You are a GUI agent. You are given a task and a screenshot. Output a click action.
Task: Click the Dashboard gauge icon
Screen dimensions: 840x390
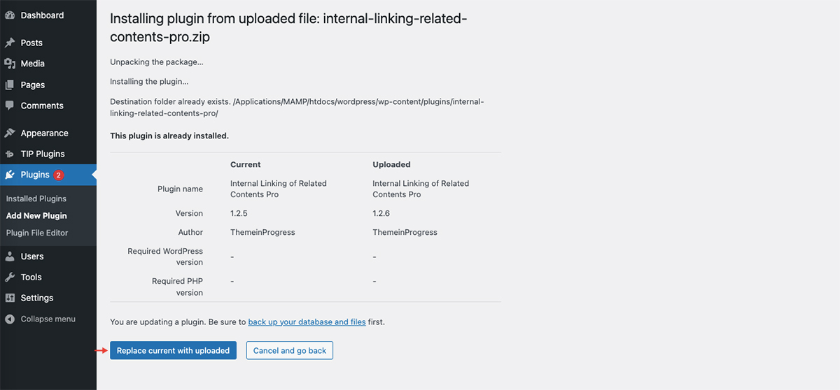point(10,15)
